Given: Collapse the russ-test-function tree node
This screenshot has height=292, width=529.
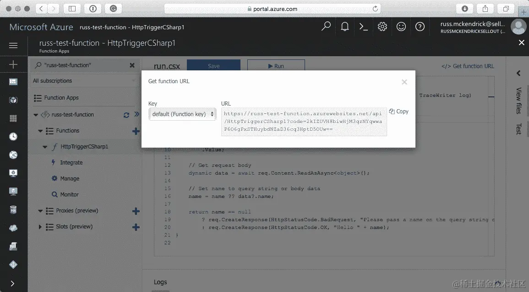Looking at the screenshot, I should [x=36, y=115].
